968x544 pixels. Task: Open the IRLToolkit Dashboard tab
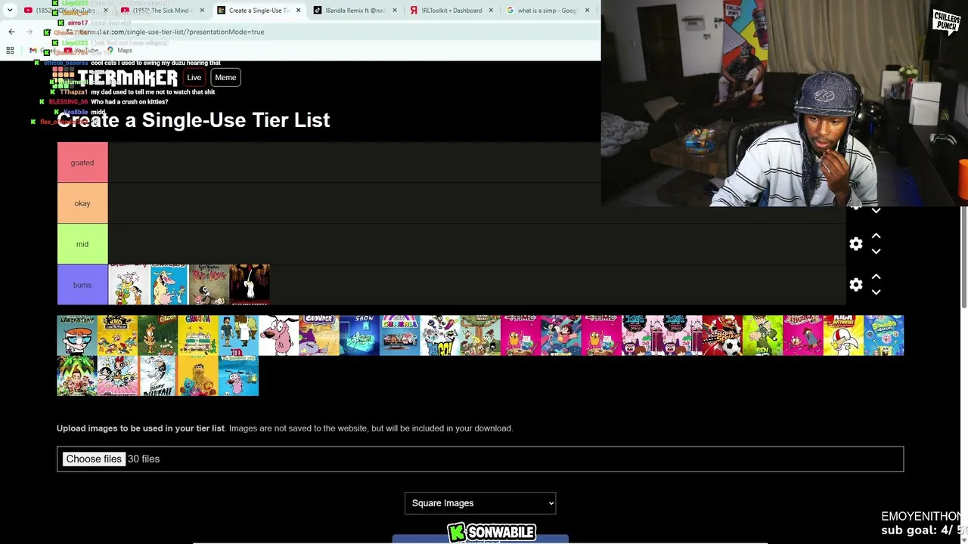451,11
